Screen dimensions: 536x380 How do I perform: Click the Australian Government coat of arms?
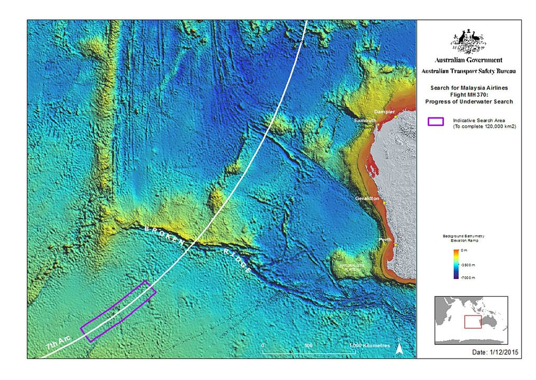click(468, 42)
